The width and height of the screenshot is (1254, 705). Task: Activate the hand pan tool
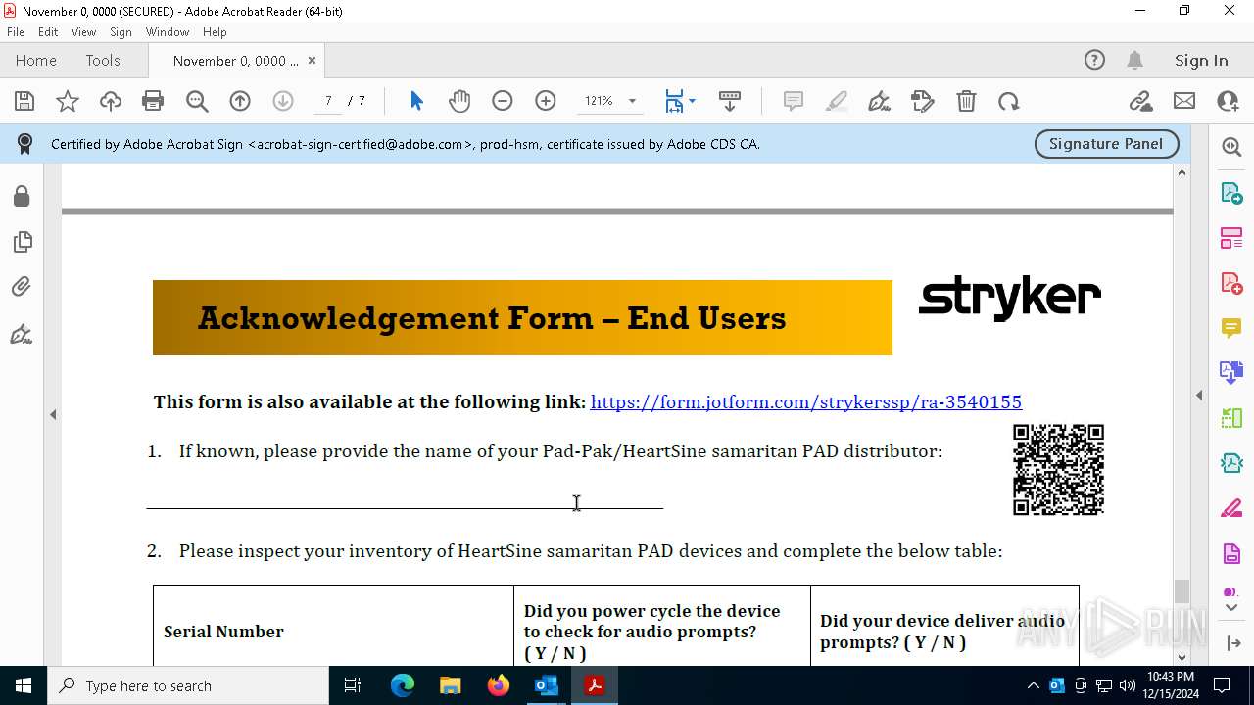pyautogui.click(x=459, y=101)
